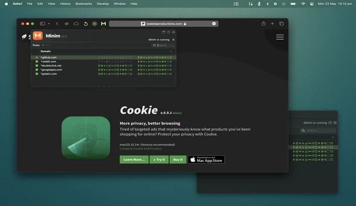Screen dimensions: 356x206
Task: Open the File menu
Action: [29, 4]
